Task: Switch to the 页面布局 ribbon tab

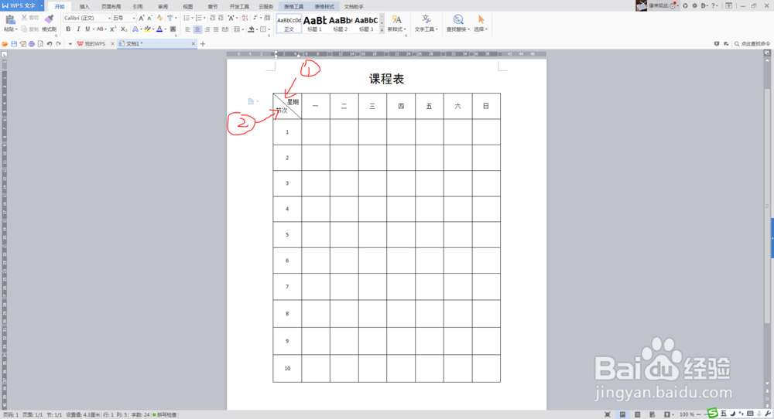Action: [111, 6]
